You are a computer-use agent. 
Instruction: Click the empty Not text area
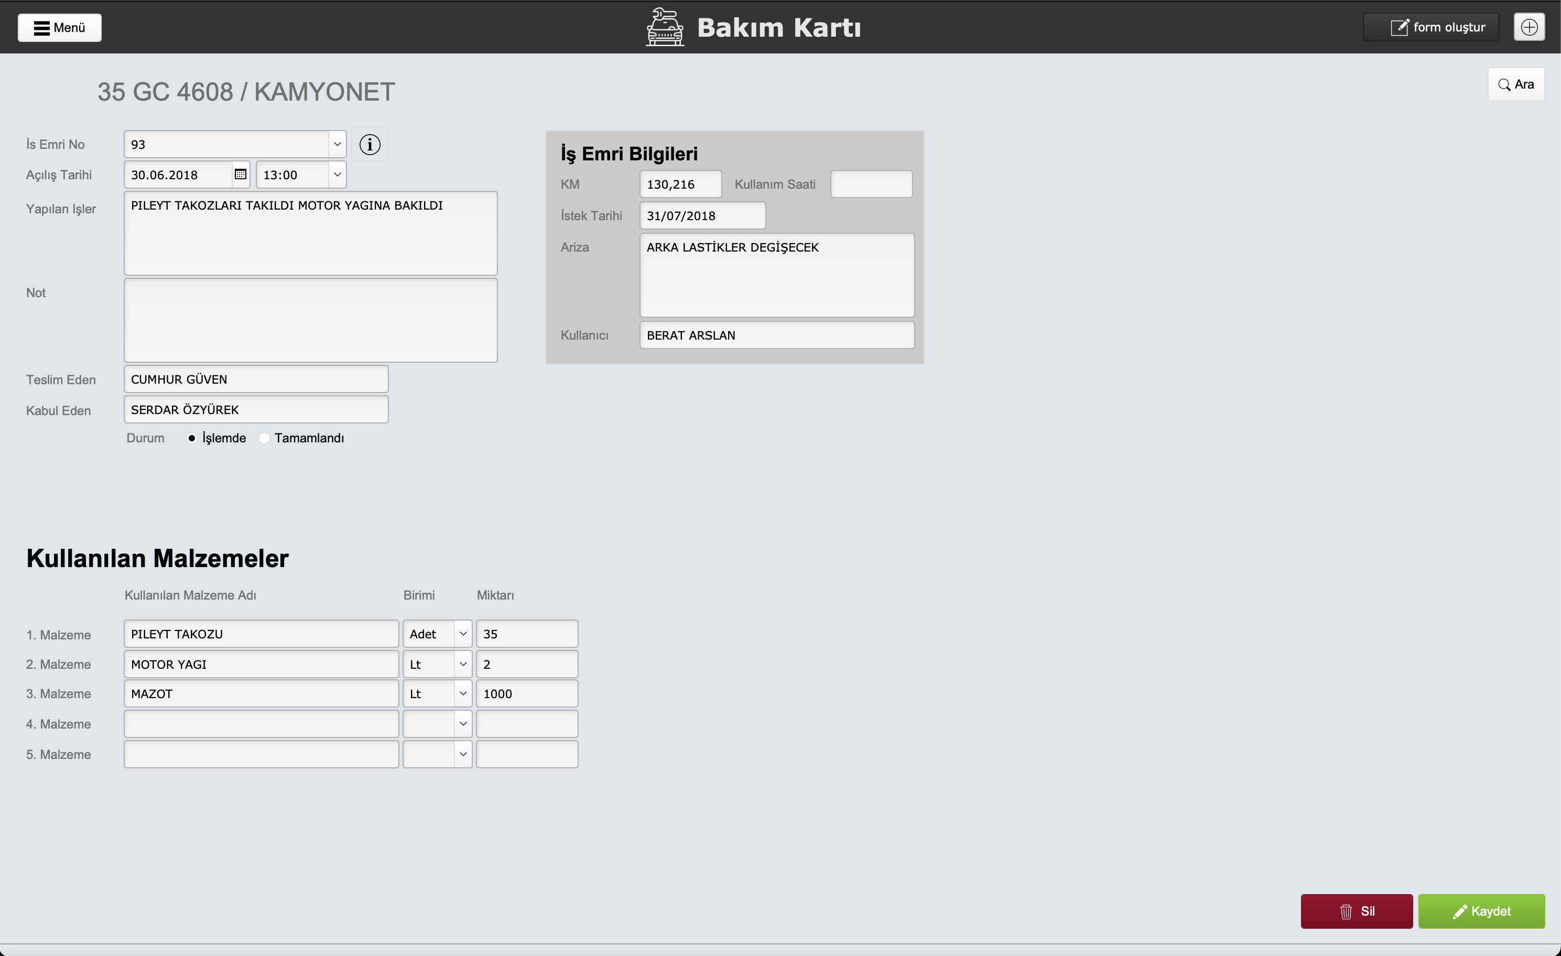point(310,320)
